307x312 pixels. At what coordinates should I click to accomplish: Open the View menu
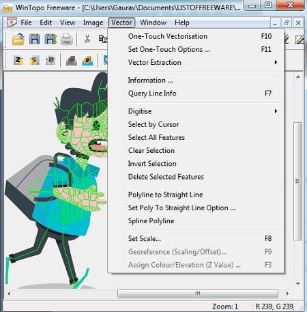68,23
